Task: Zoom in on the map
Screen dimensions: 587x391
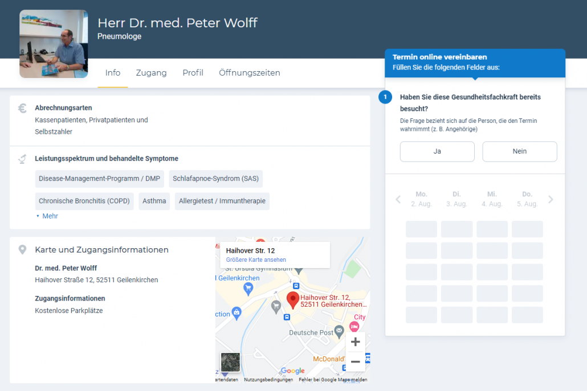Action: pyautogui.click(x=355, y=341)
